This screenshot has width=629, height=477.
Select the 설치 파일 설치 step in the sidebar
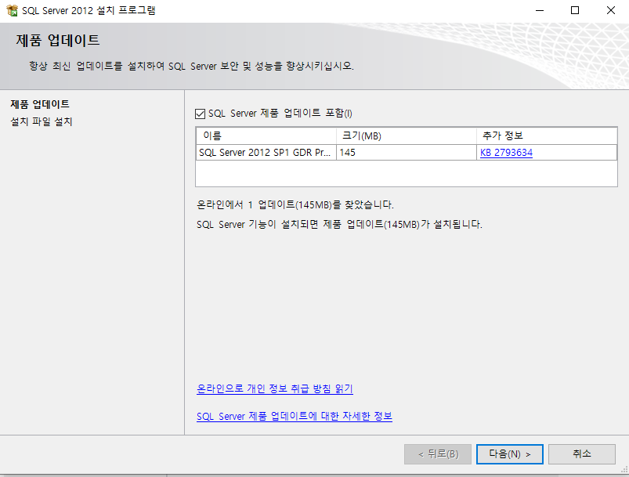point(42,121)
